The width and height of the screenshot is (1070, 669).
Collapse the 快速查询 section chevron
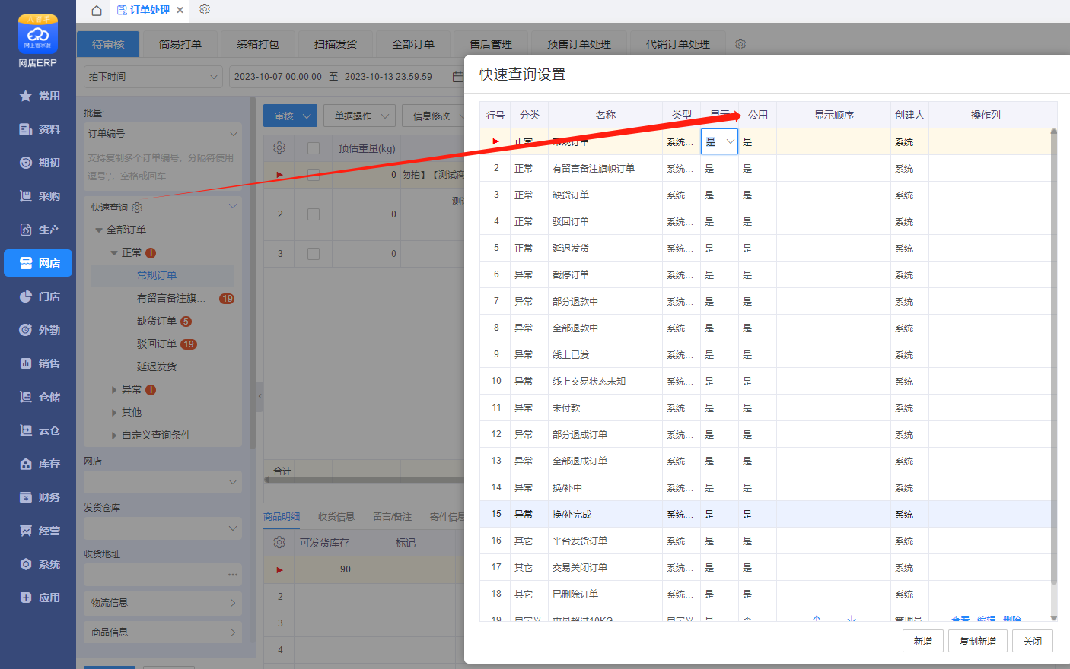point(233,207)
